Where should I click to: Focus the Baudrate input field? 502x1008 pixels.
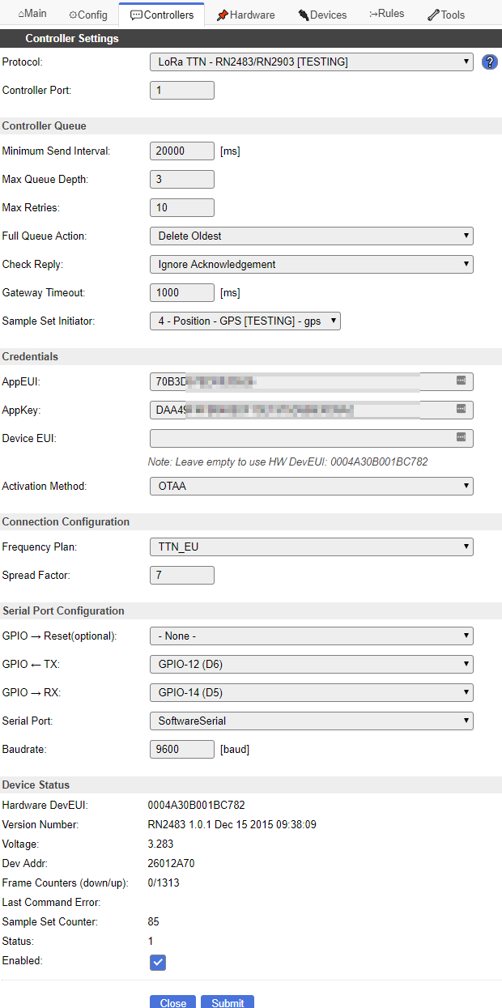pyautogui.click(x=182, y=749)
